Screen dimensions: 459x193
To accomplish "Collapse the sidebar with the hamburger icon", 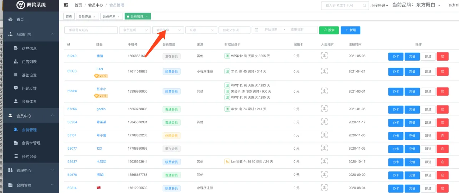I will (66, 5).
